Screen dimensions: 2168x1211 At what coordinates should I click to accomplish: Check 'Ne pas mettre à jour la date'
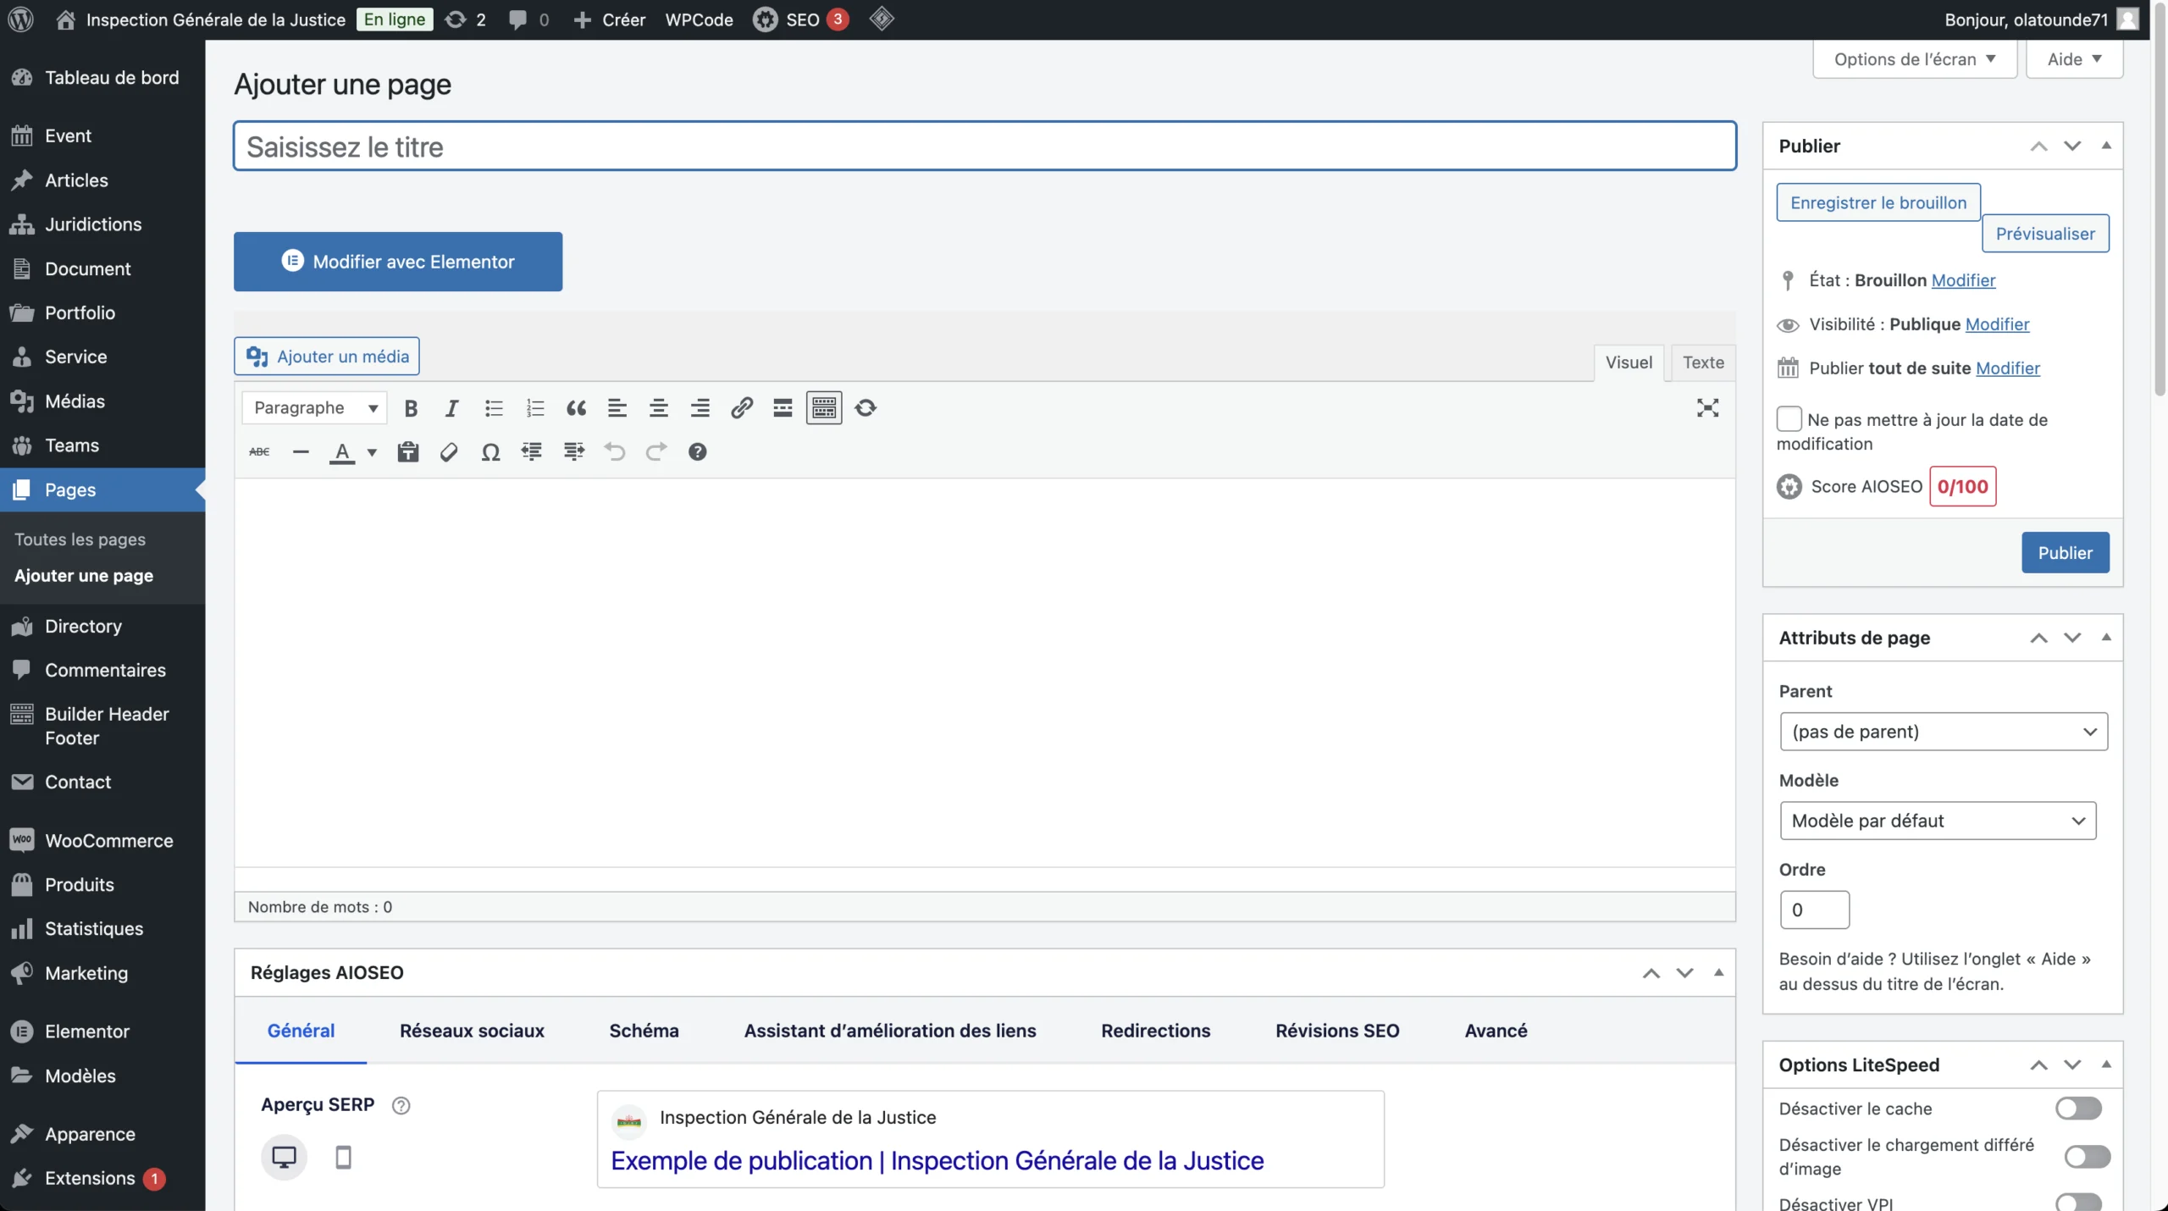pyautogui.click(x=1789, y=419)
